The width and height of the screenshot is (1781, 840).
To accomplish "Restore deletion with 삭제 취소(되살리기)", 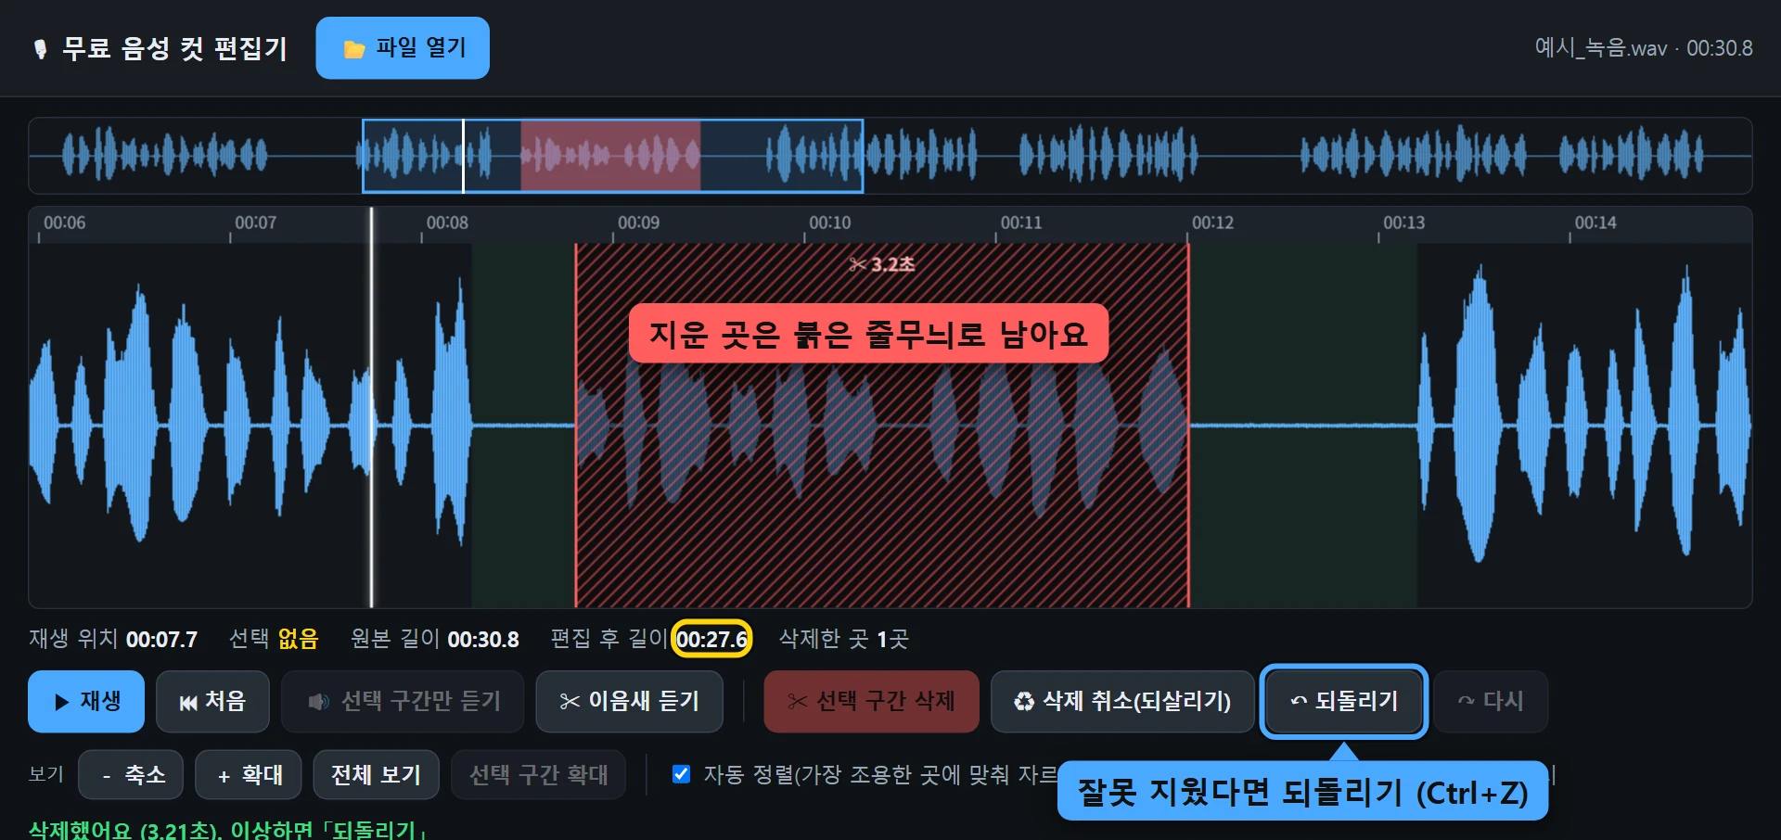I will (1122, 701).
